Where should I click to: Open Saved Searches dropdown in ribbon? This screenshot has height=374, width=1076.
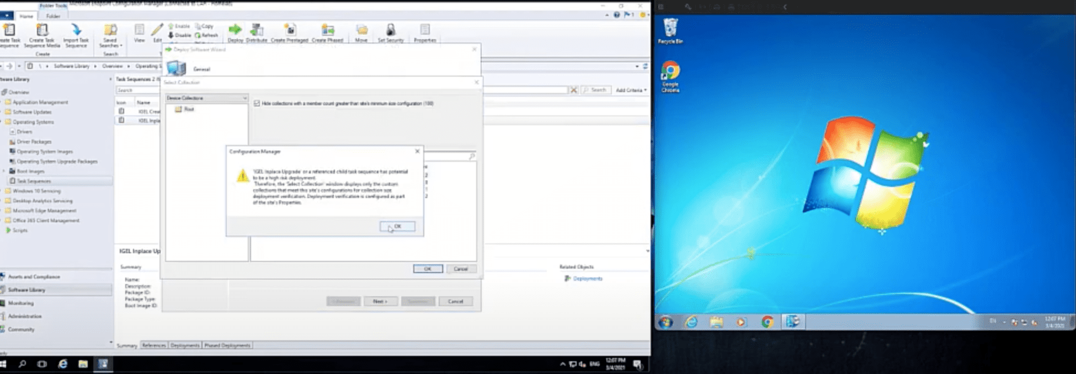[110, 35]
